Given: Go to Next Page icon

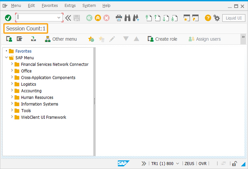Looking at the screenshot, I should click(x=166, y=18).
